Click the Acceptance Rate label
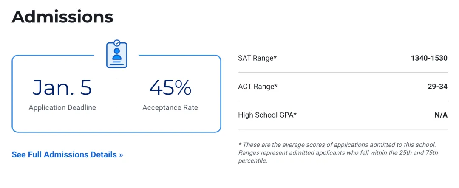Image resolution: width=459 pixels, height=188 pixels. [x=170, y=108]
